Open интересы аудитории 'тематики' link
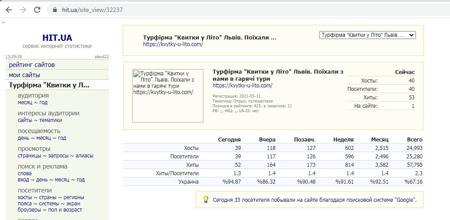Image resolution: width=450 pixels, height=220 pixels. tap(50, 120)
